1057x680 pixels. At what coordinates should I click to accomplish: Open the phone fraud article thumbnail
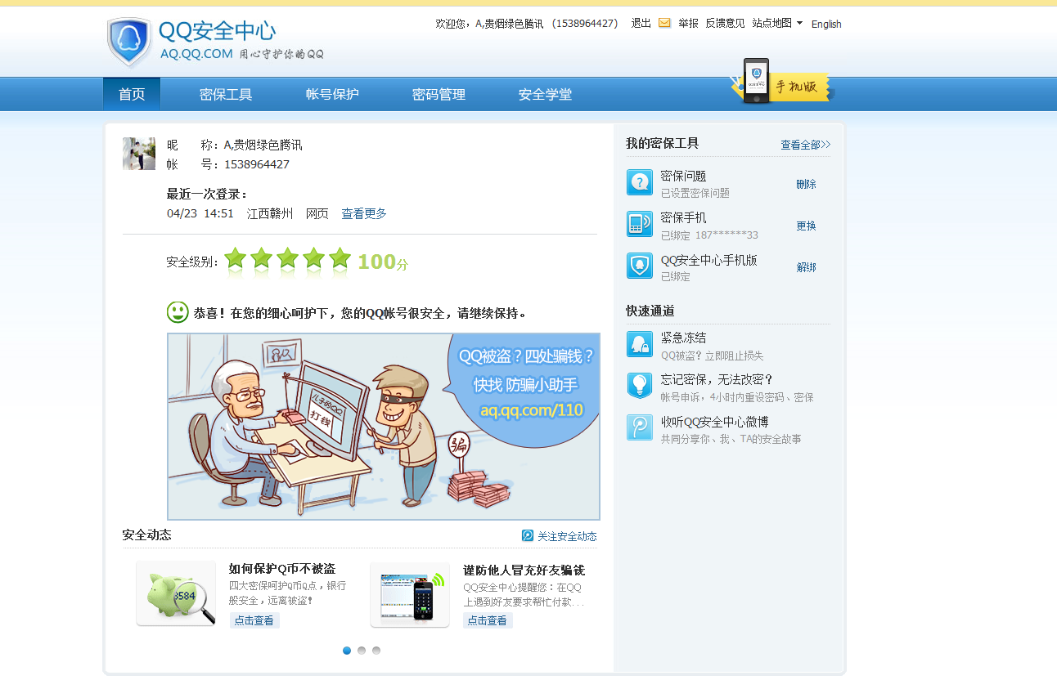[x=410, y=594]
